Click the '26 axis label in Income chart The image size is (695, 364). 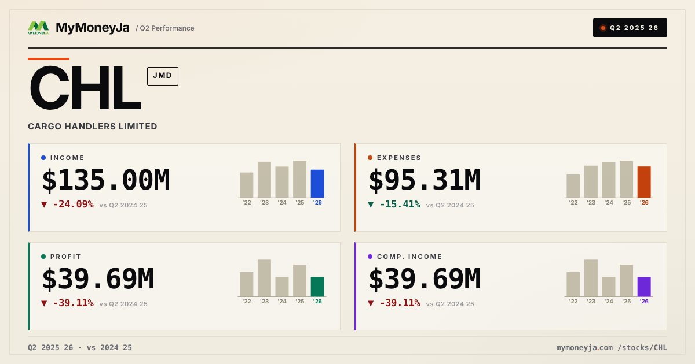pos(317,203)
